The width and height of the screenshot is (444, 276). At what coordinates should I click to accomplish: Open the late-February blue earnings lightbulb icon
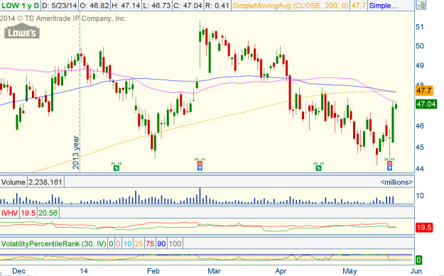click(x=200, y=168)
